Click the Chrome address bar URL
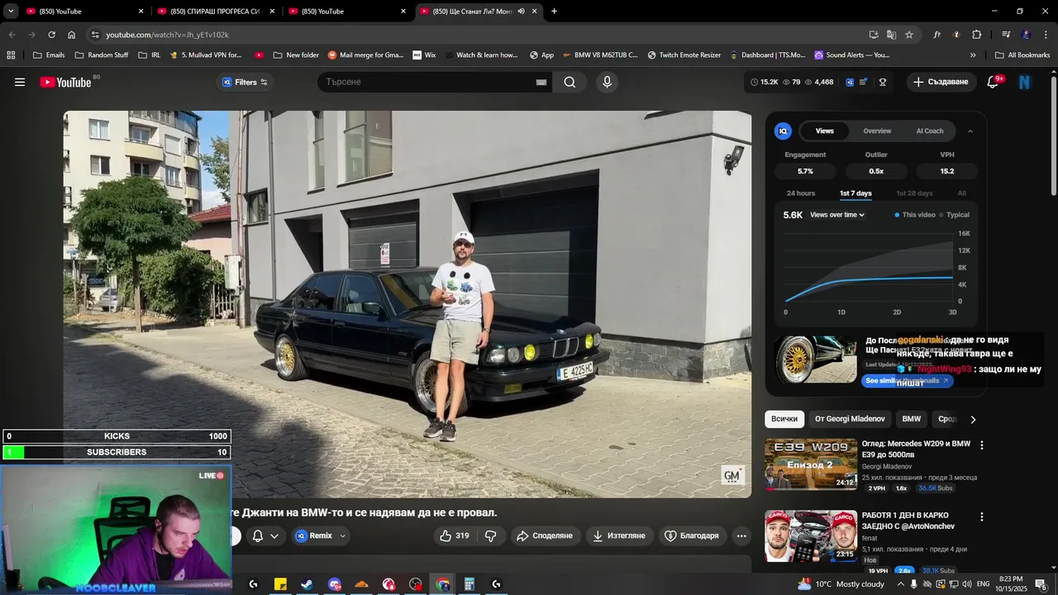This screenshot has width=1058, height=595. (x=167, y=35)
